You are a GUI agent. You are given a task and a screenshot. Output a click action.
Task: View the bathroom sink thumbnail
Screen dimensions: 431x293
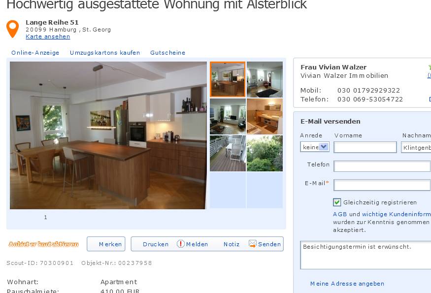265,116
